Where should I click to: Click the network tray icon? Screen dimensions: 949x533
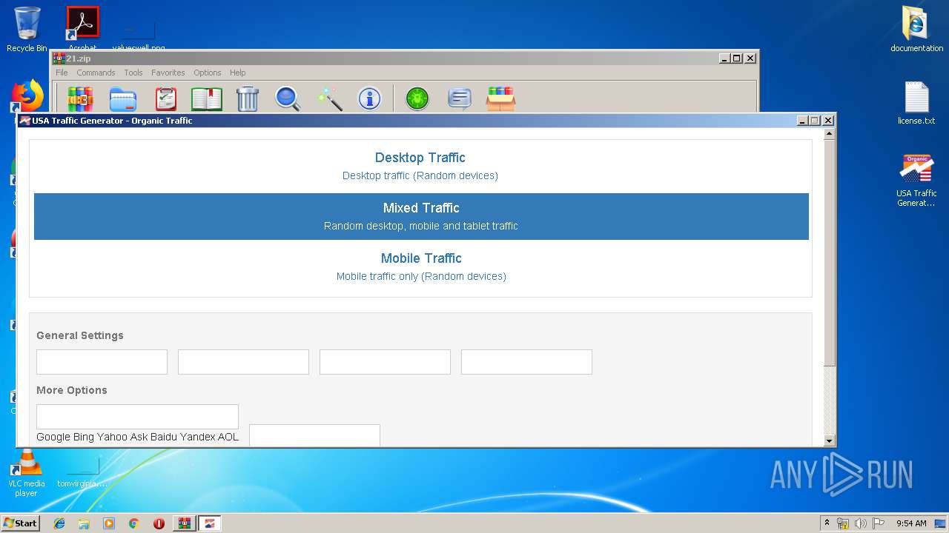tap(843, 523)
